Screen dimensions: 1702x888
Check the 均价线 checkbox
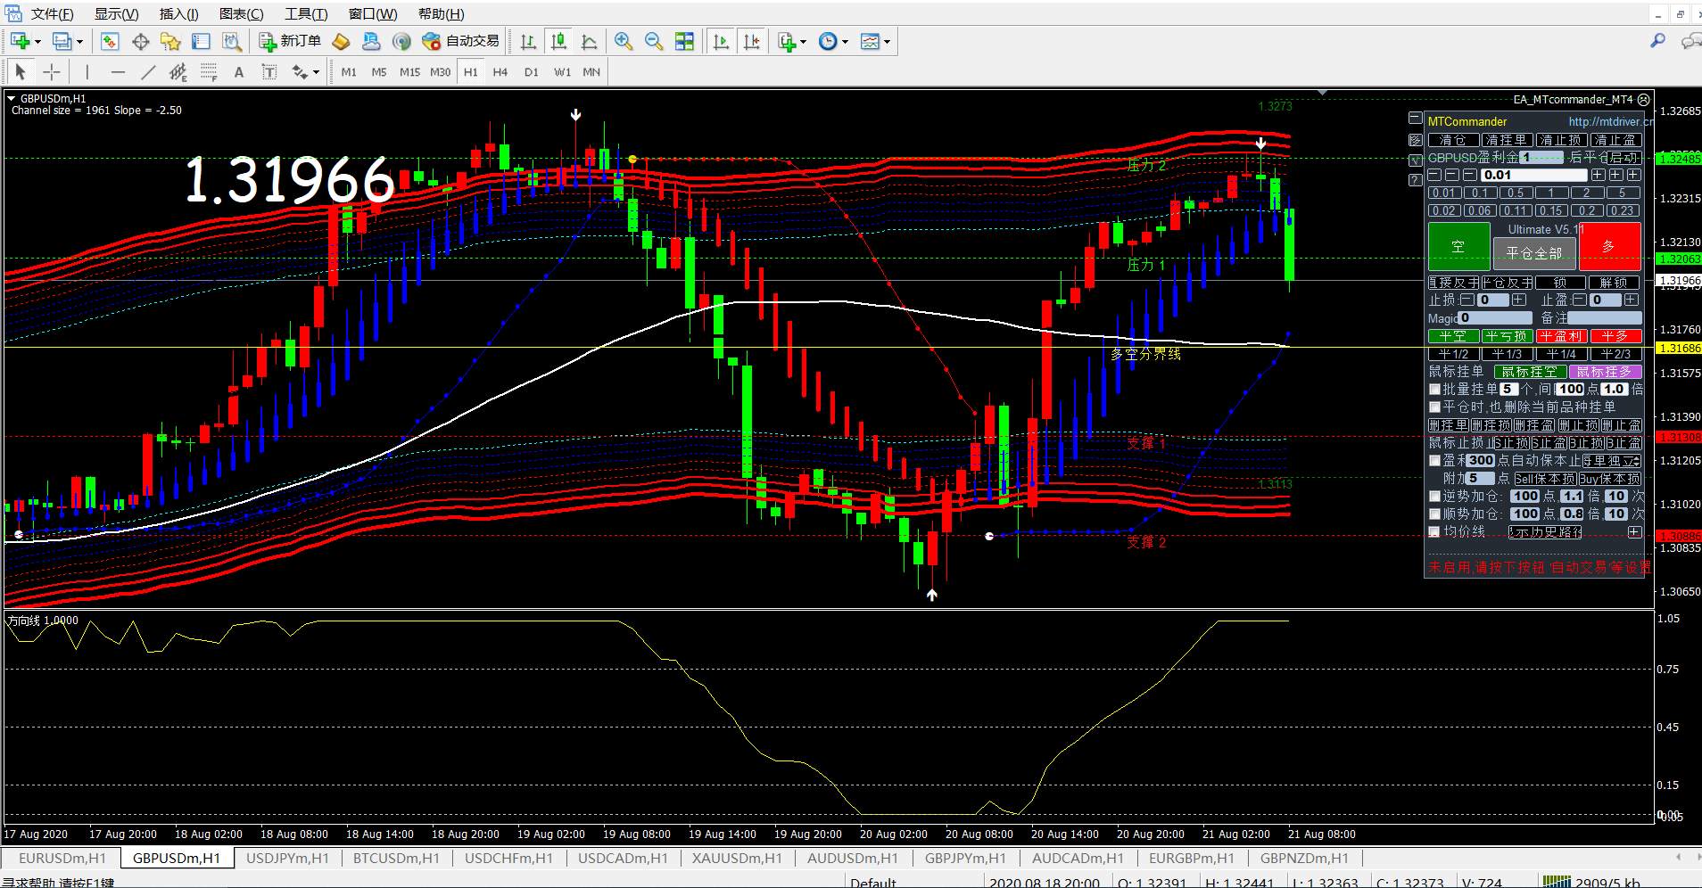click(x=1434, y=532)
